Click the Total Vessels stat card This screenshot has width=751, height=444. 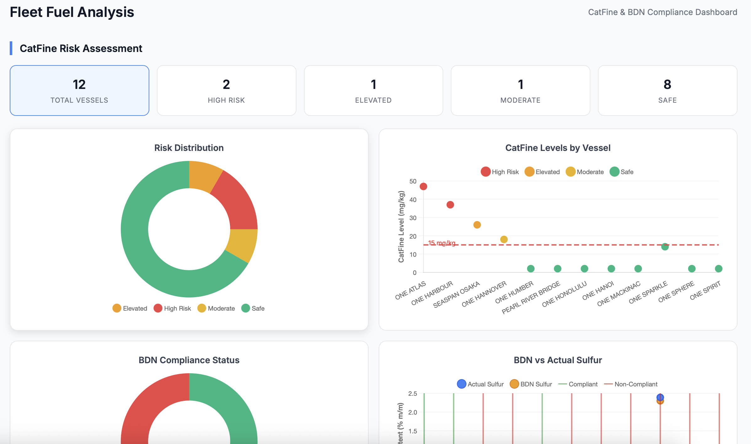point(79,90)
